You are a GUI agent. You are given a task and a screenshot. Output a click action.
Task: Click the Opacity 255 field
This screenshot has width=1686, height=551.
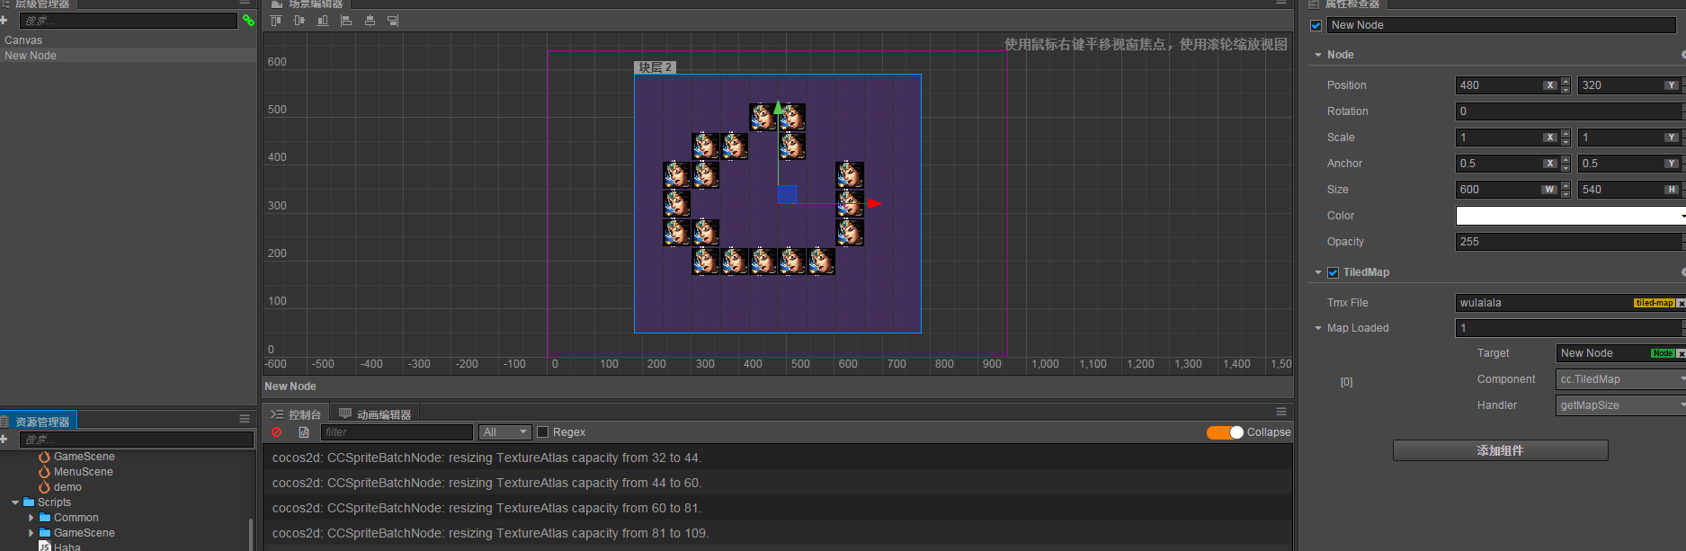tap(1570, 242)
